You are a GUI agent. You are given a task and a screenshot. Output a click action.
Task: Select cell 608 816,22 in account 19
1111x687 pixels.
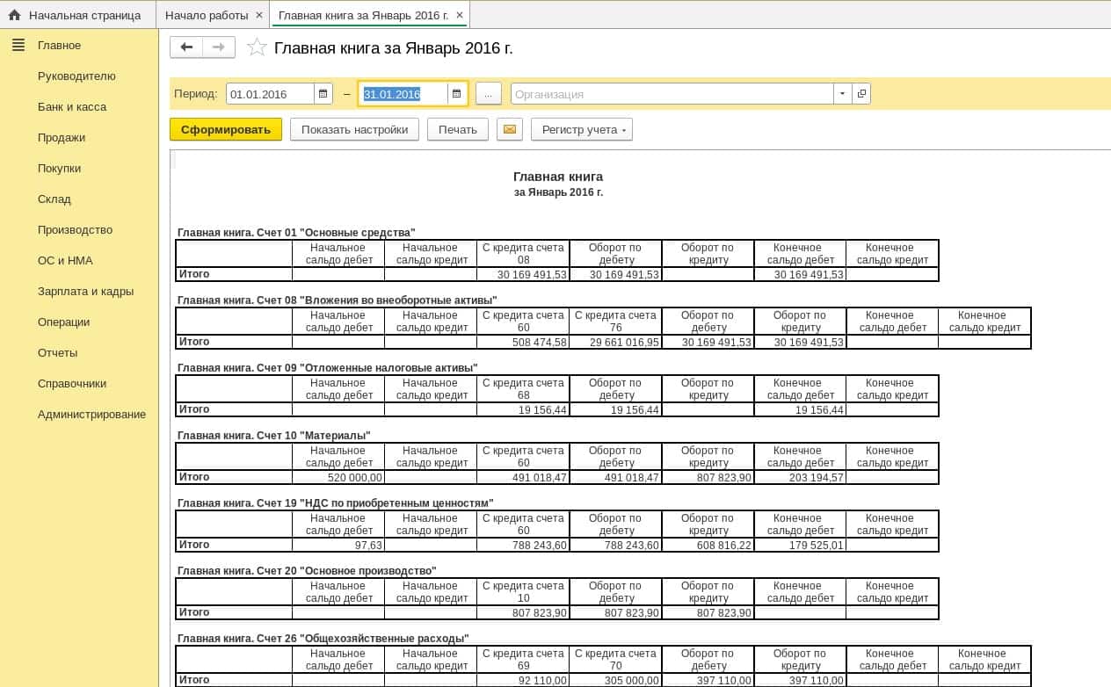click(x=708, y=545)
